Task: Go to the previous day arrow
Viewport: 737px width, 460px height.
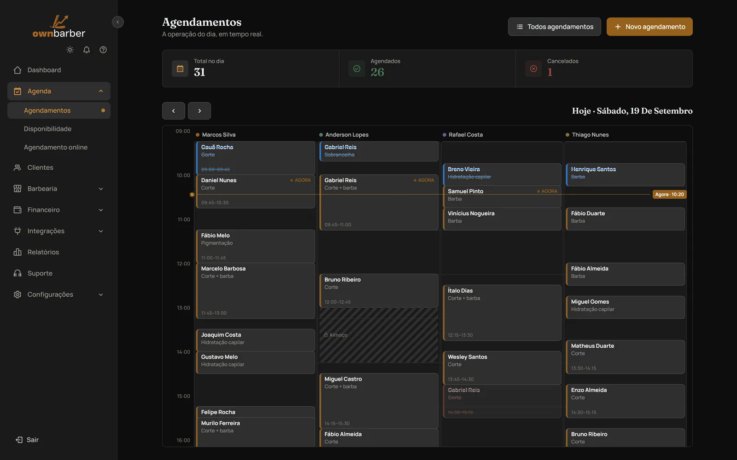Action: pos(174,111)
